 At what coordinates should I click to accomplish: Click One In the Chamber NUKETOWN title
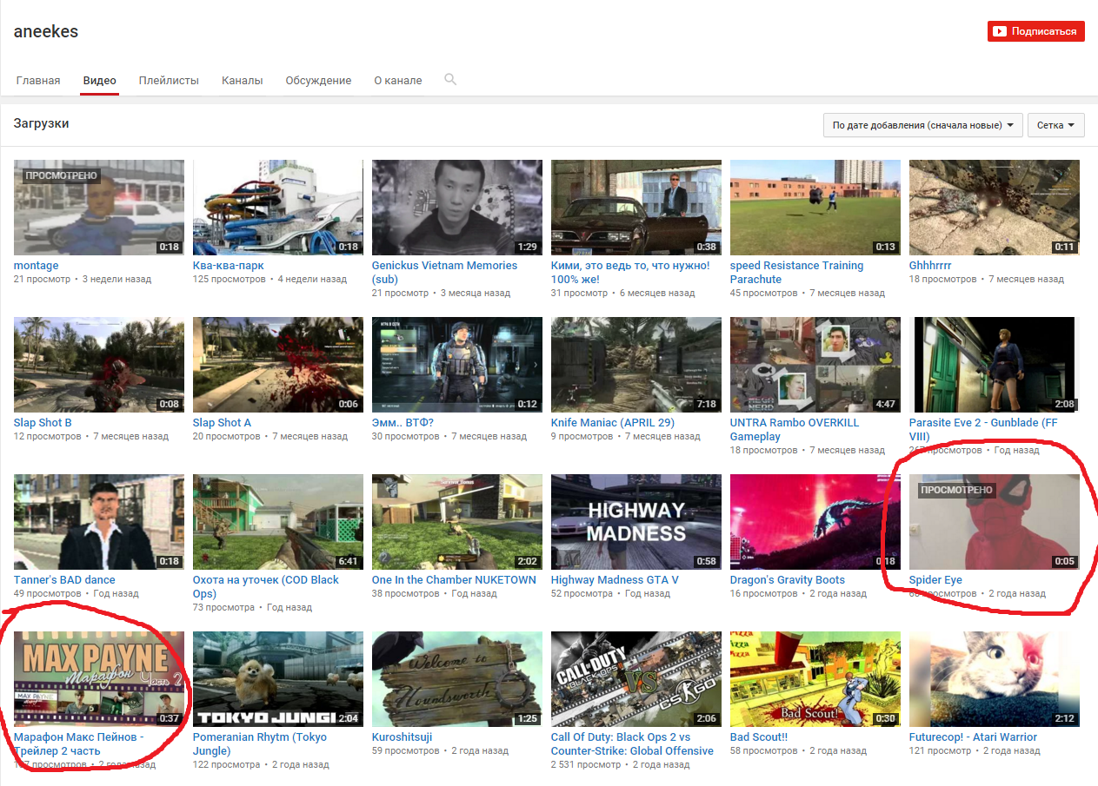(454, 580)
